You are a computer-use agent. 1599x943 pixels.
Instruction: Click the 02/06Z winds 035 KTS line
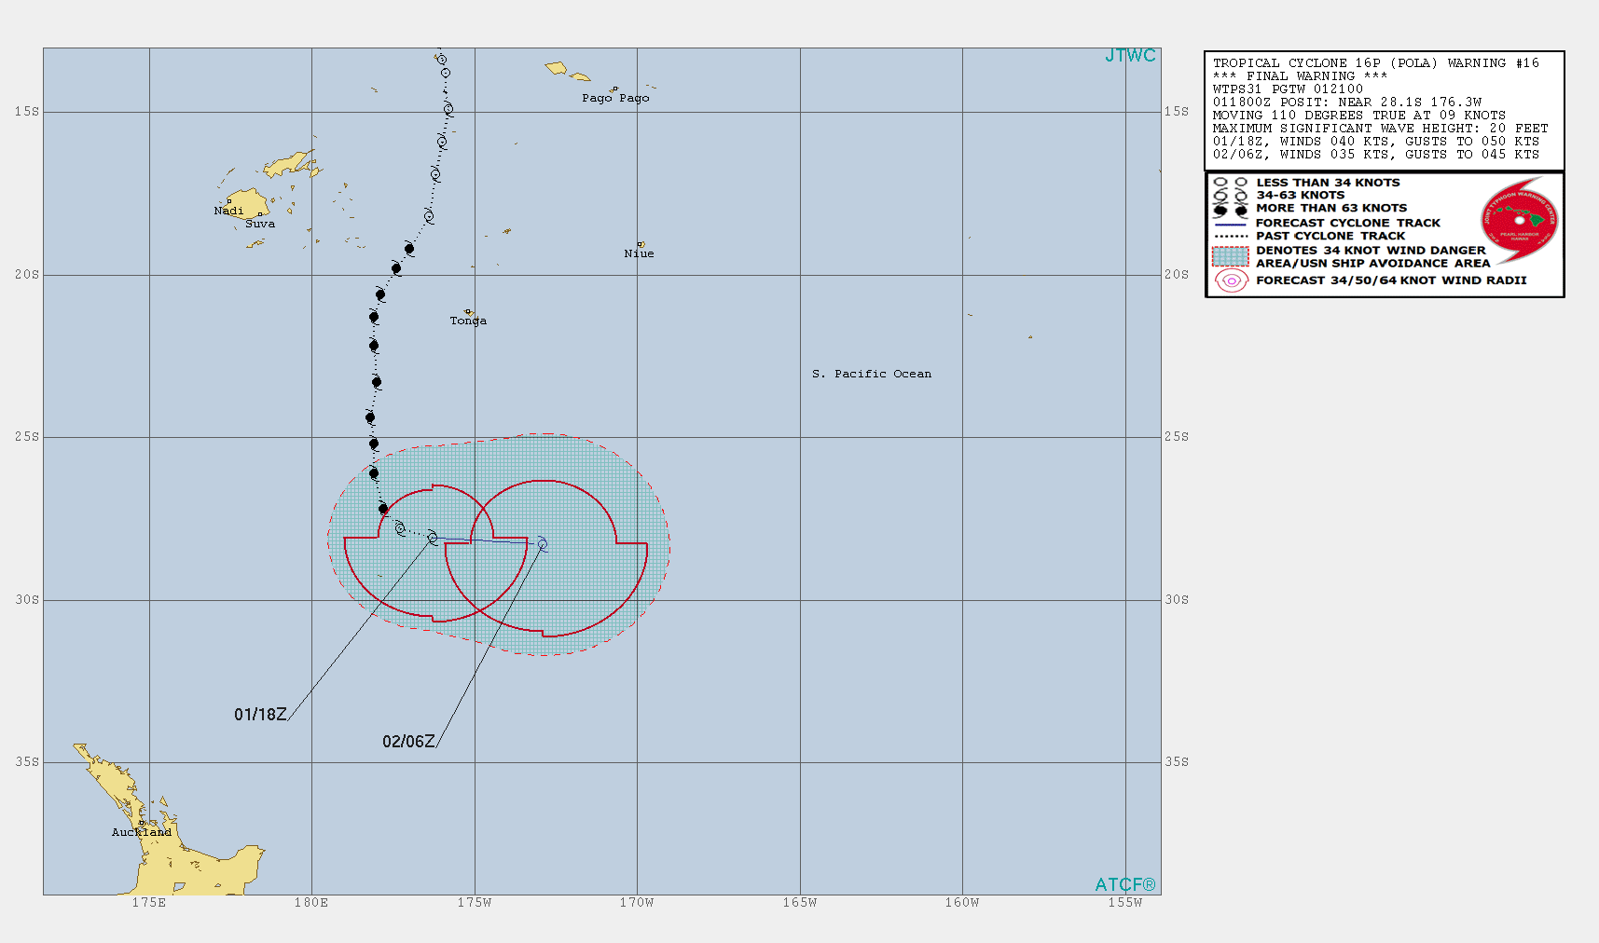(x=1376, y=155)
